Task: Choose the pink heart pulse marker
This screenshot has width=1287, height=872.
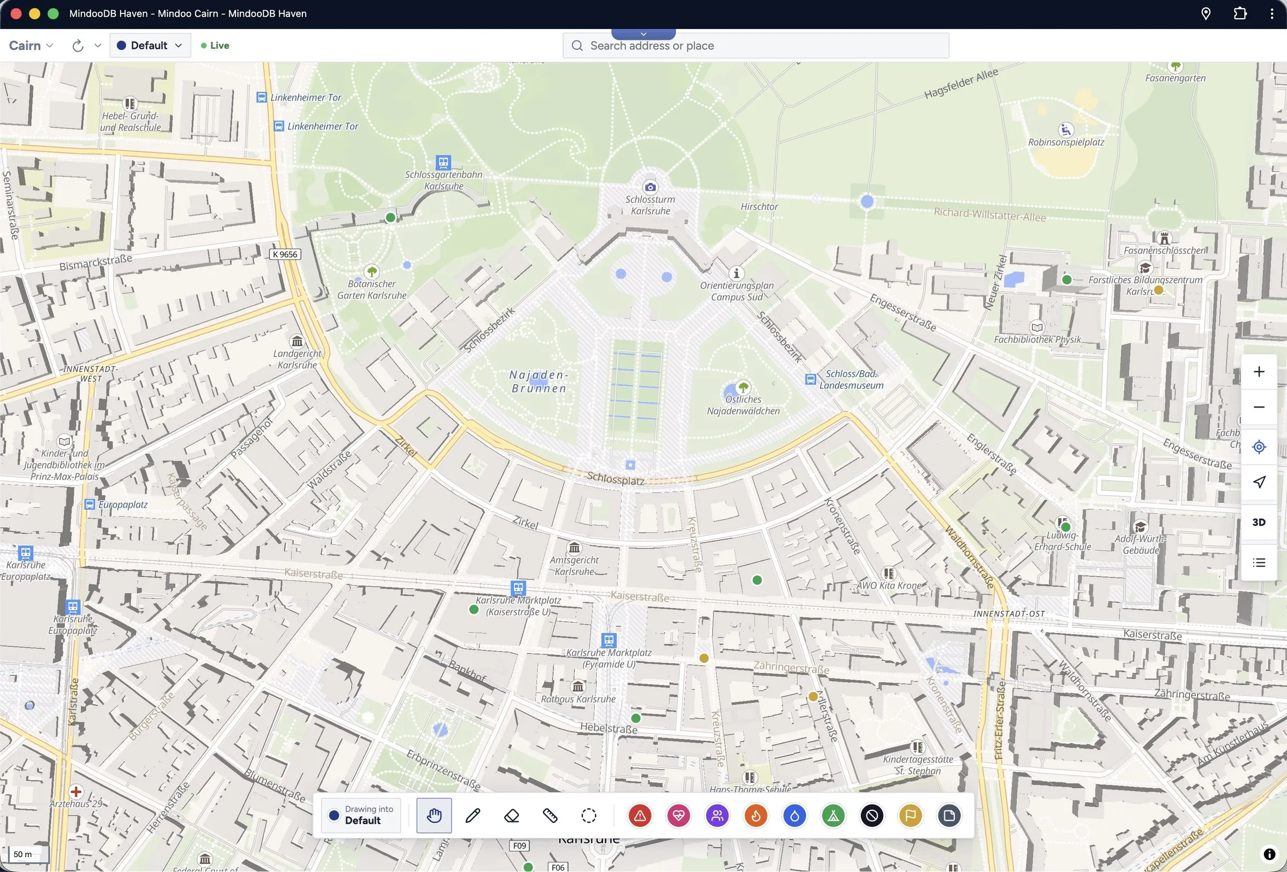Action: [x=678, y=815]
